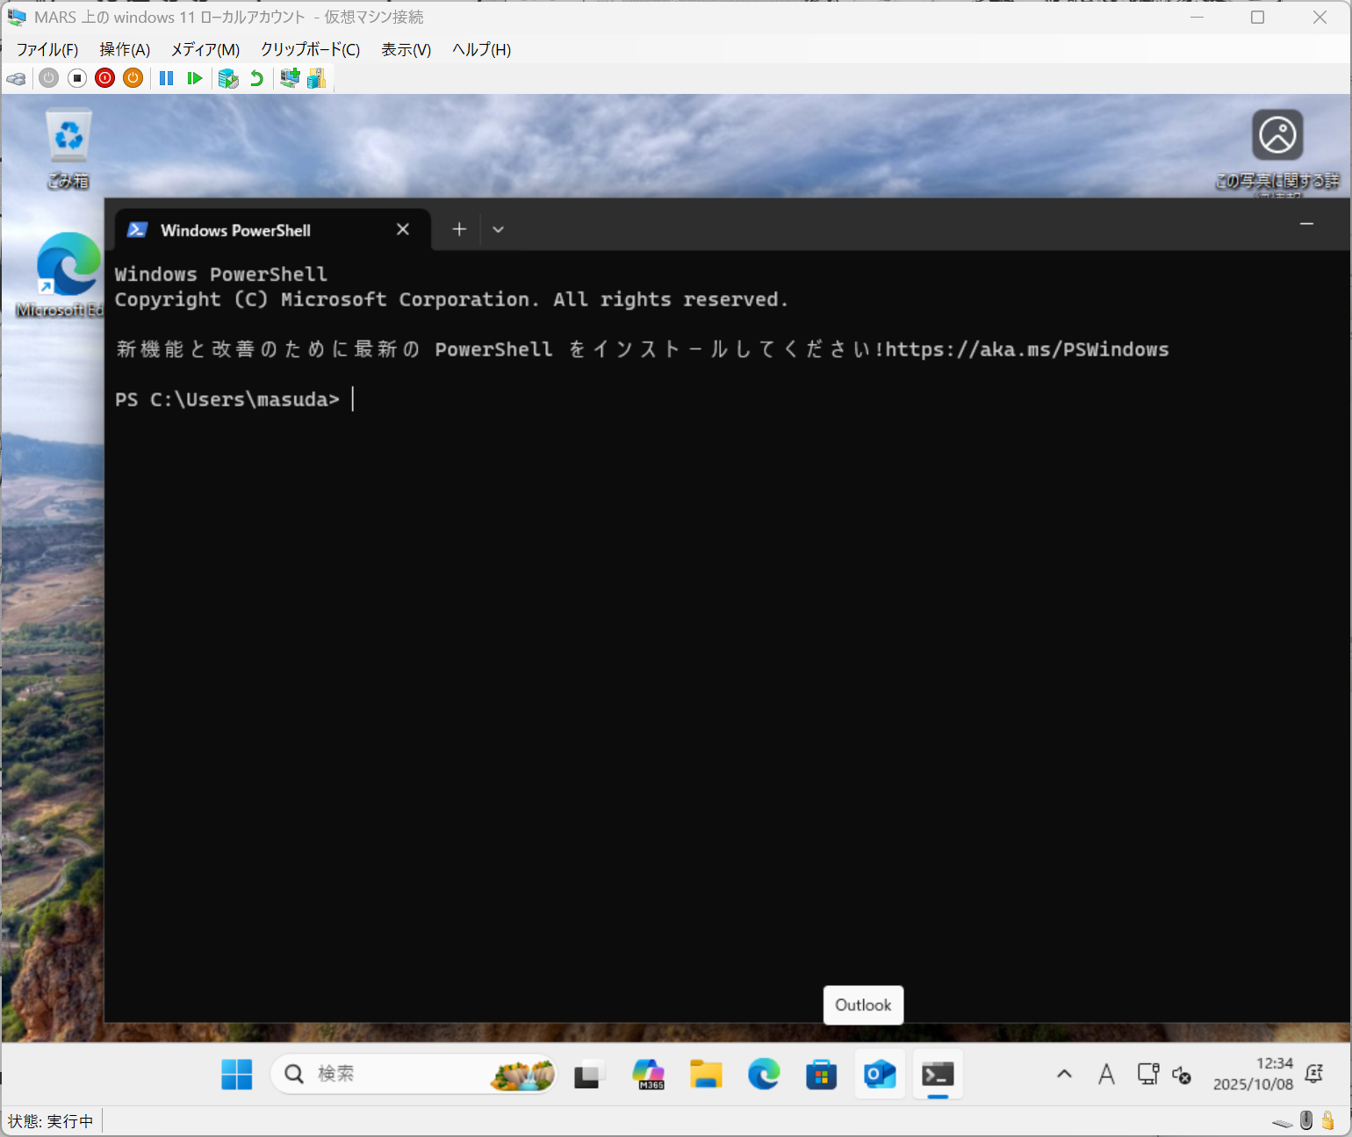This screenshot has width=1352, height=1137.
Task: Click the orange Save state icon
Action: tap(133, 79)
